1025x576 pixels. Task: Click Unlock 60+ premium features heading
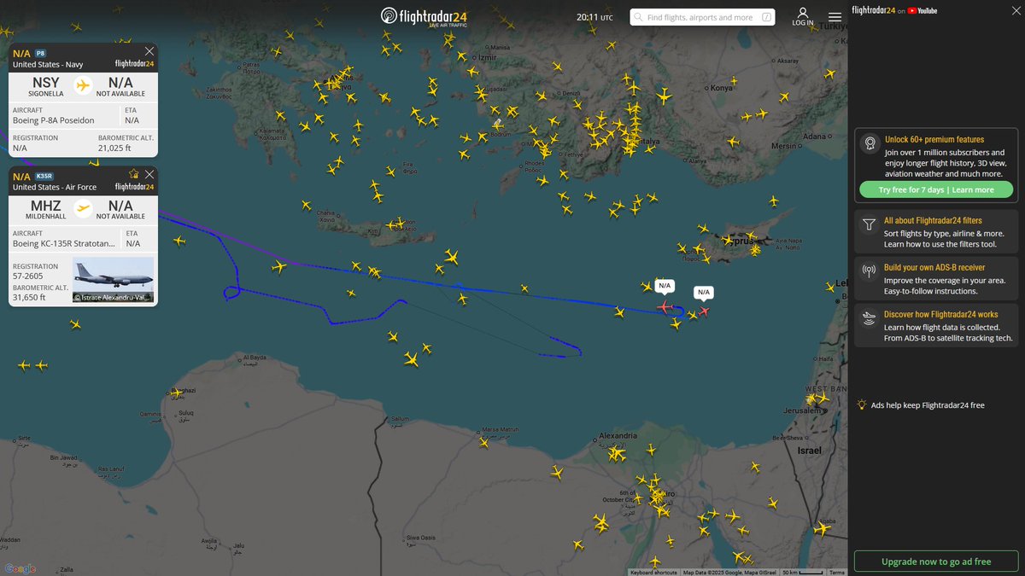coord(934,139)
